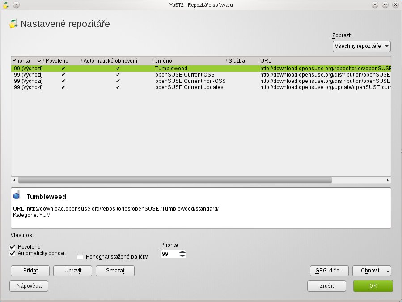Enable Ponechat stažené balíčky

coord(80,257)
